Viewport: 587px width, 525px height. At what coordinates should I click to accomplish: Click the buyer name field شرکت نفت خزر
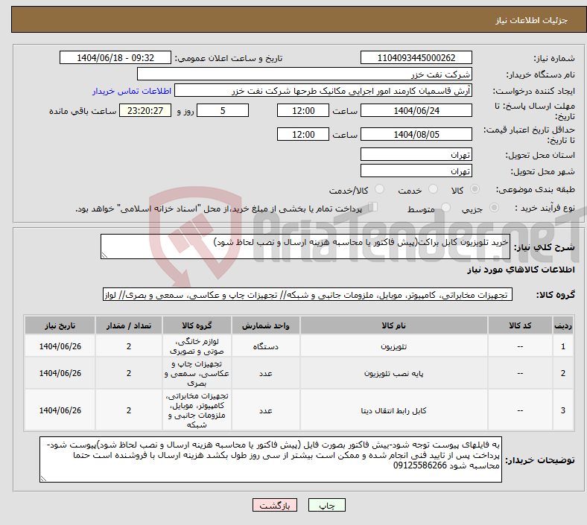pos(305,74)
